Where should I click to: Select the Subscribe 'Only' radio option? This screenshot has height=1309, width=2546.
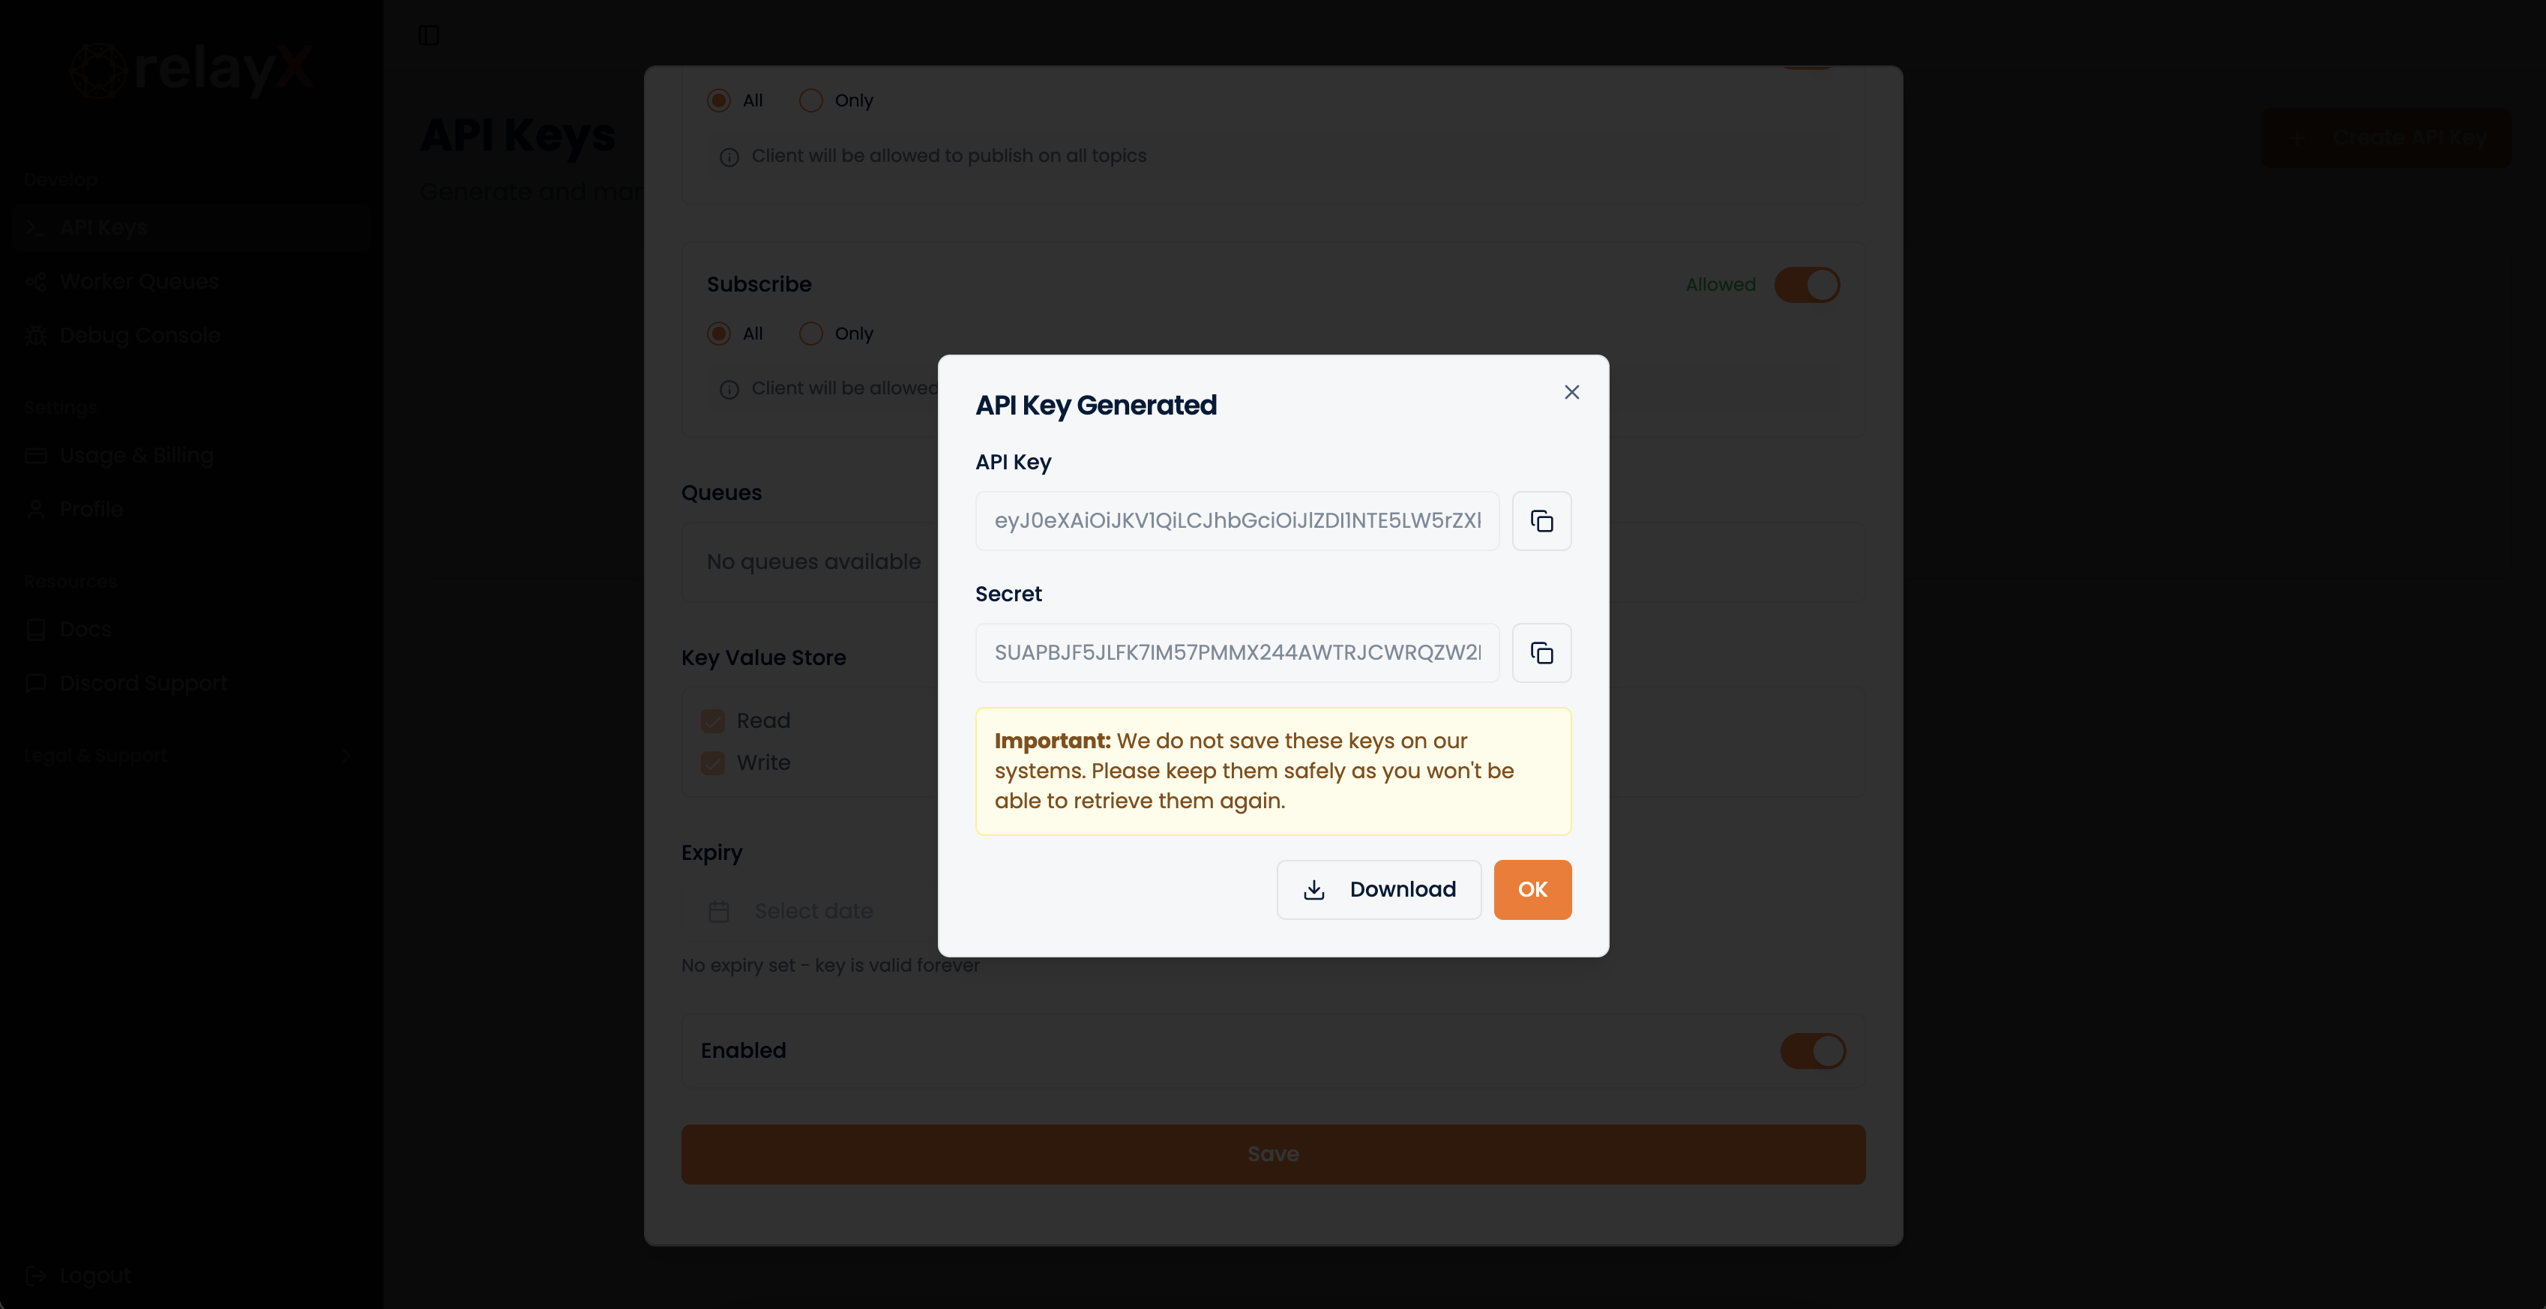pyautogui.click(x=810, y=334)
